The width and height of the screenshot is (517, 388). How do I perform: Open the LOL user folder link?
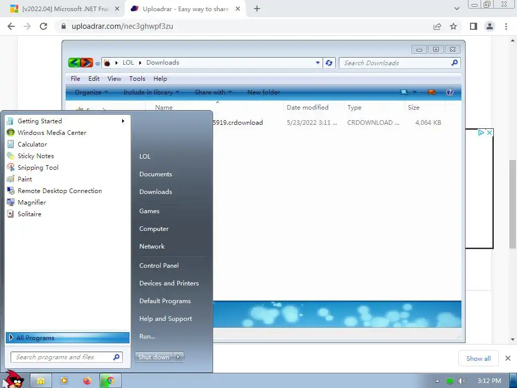pos(145,157)
